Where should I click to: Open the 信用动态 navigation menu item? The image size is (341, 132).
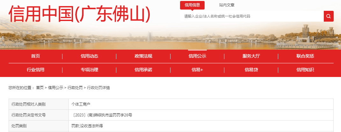point(89,56)
